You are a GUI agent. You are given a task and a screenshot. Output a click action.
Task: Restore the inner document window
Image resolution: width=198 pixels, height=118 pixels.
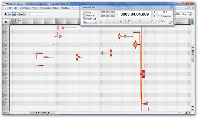tap(189, 8)
